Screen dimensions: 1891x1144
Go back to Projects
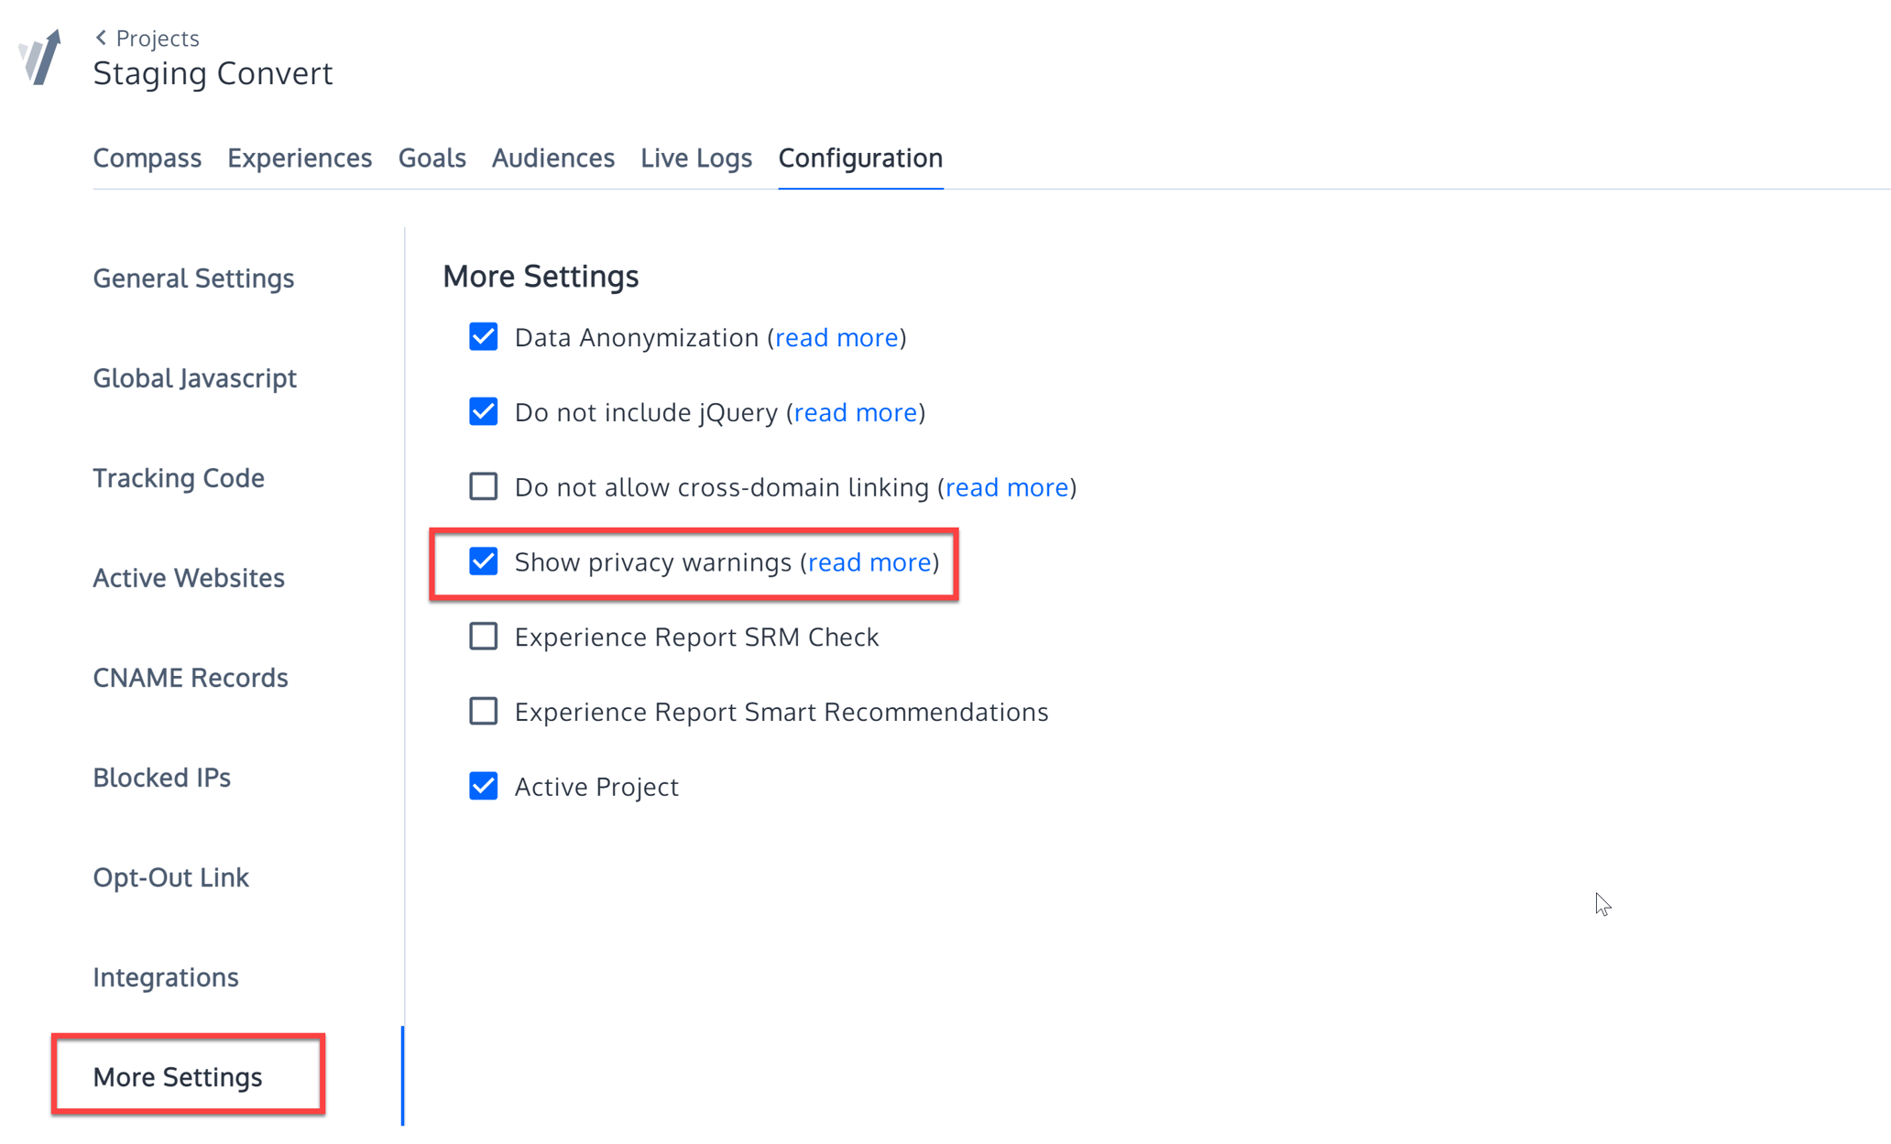pyautogui.click(x=158, y=38)
